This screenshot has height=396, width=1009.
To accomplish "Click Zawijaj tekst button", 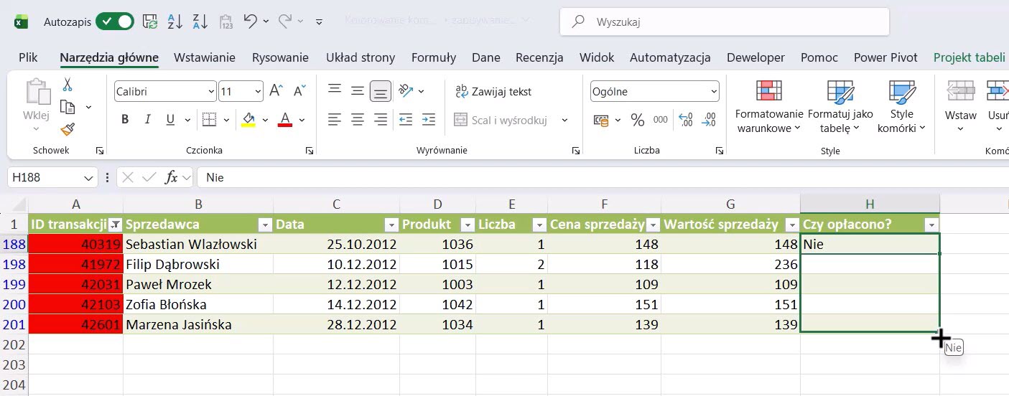I will tap(494, 91).
